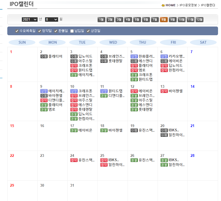Click the 상장 badge next to 한화플러..

[134, 56]
